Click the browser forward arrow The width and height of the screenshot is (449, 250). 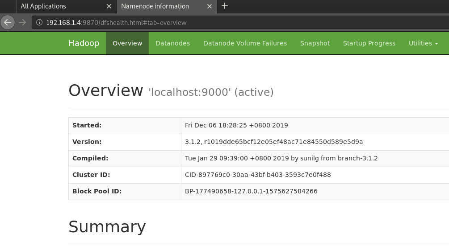pyautogui.click(x=22, y=22)
